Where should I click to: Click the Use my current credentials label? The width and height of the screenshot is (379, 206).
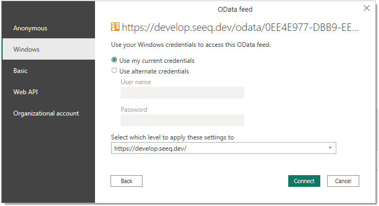[156, 61]
